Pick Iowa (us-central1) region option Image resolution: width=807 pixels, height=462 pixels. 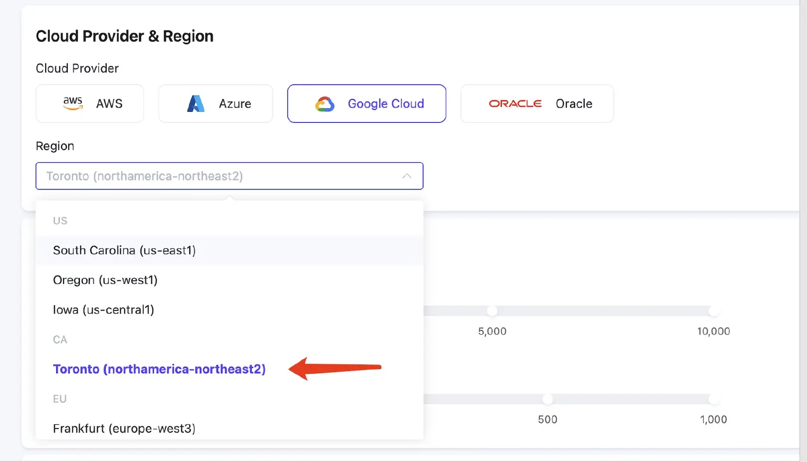[x=104, y=310]
